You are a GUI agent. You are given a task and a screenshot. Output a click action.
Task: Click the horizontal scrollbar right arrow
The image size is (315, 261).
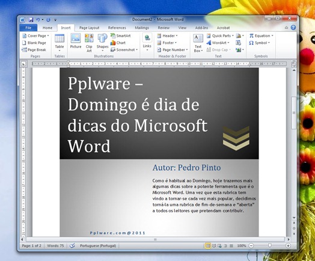coord(289,239)
